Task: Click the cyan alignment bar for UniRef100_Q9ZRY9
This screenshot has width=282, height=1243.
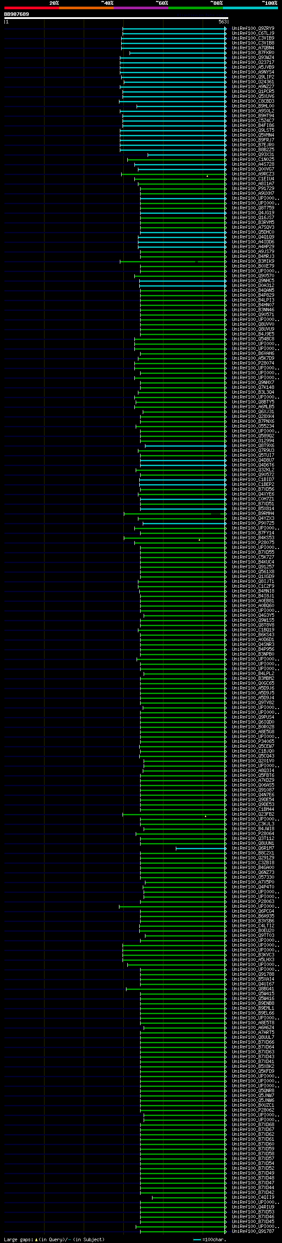Action: tap(174, 29)
